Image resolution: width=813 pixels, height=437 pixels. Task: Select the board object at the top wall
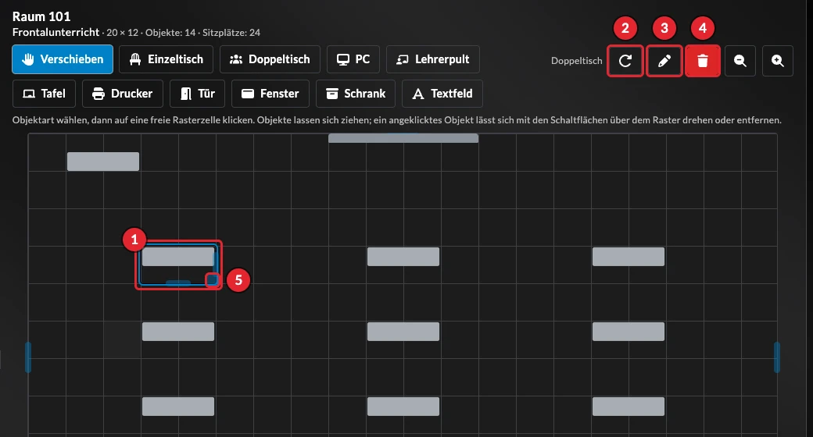[x=403, y=137]
